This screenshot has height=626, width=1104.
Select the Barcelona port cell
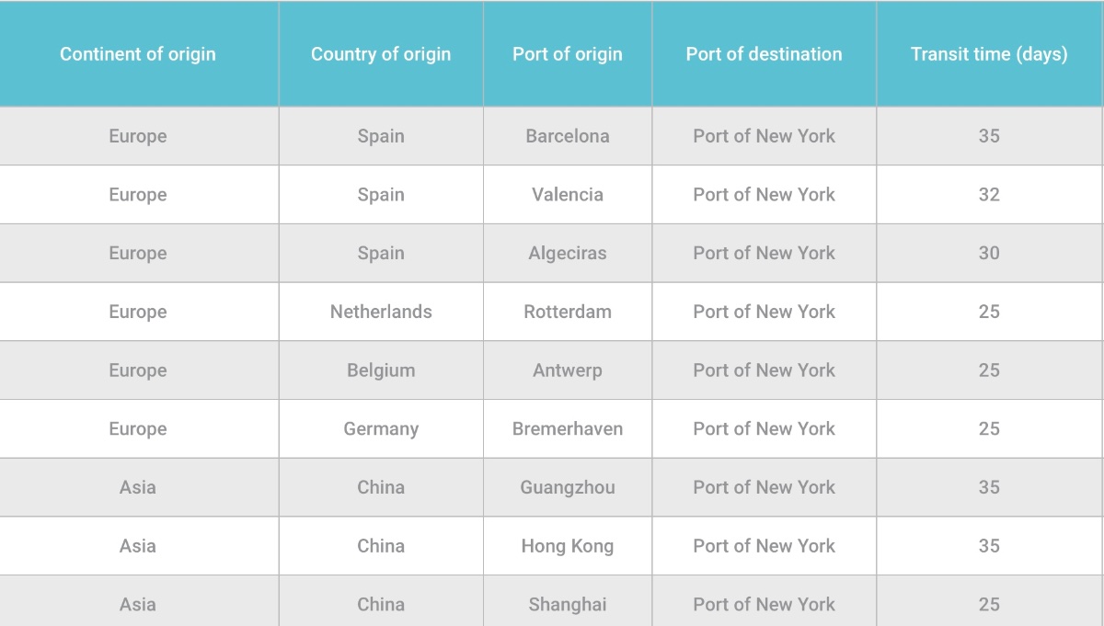click(x=568, y=136)
